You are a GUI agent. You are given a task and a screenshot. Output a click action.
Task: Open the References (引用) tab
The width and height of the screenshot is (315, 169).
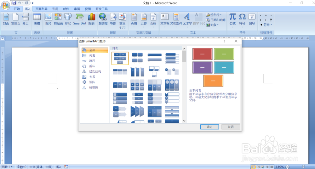[x=55, y=9]
